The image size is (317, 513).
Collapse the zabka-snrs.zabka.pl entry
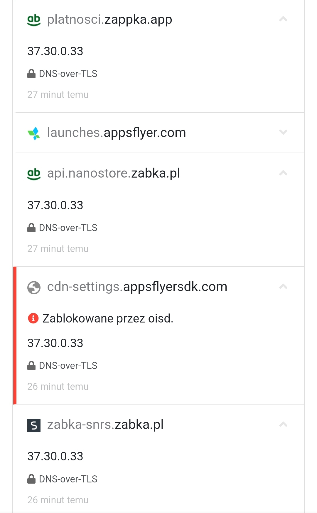tap(283, 424)
